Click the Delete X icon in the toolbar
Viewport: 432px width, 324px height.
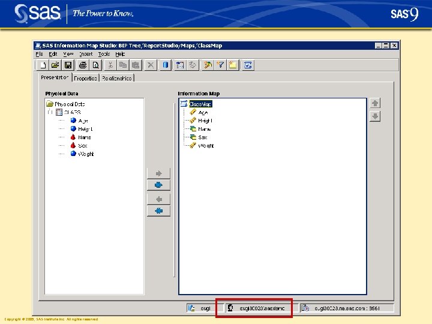[x=151, y=65]
